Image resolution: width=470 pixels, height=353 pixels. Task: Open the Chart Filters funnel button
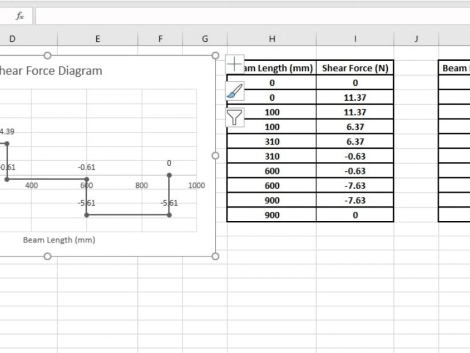click(x=235, y=117)
